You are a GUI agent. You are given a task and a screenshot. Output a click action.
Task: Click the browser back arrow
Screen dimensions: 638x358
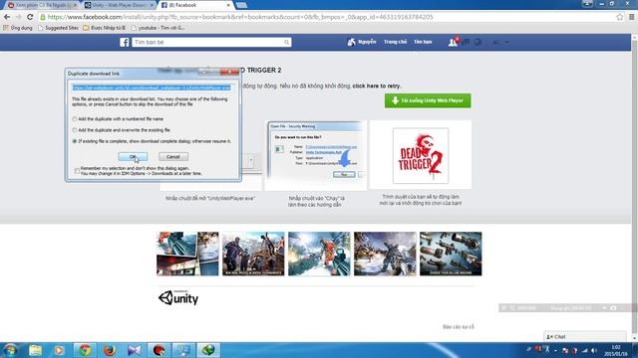tap(7, 17)
